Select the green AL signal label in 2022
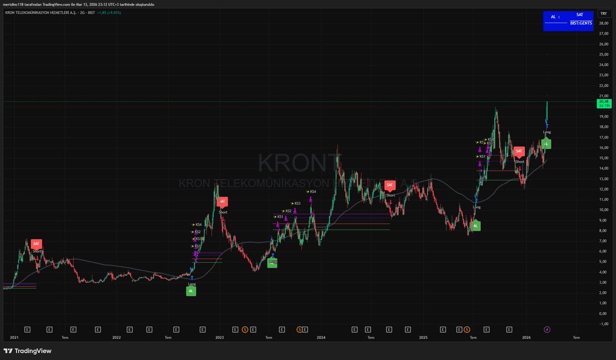The height and width of the screenshot is (360, 616). (x=191, y=291)
